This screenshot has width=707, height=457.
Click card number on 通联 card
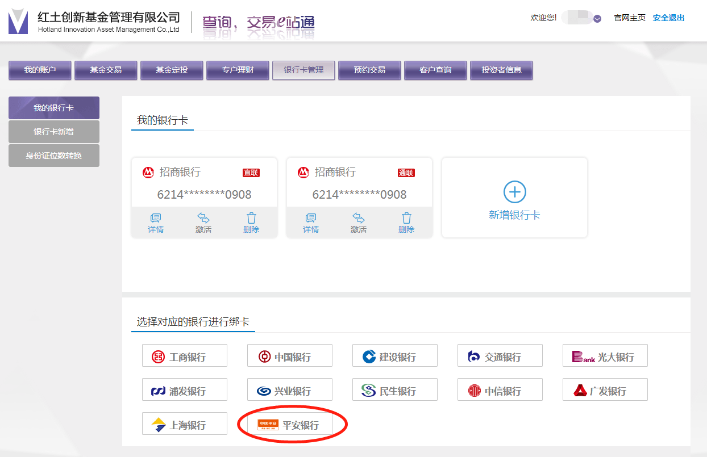click(x=359, y=195)
